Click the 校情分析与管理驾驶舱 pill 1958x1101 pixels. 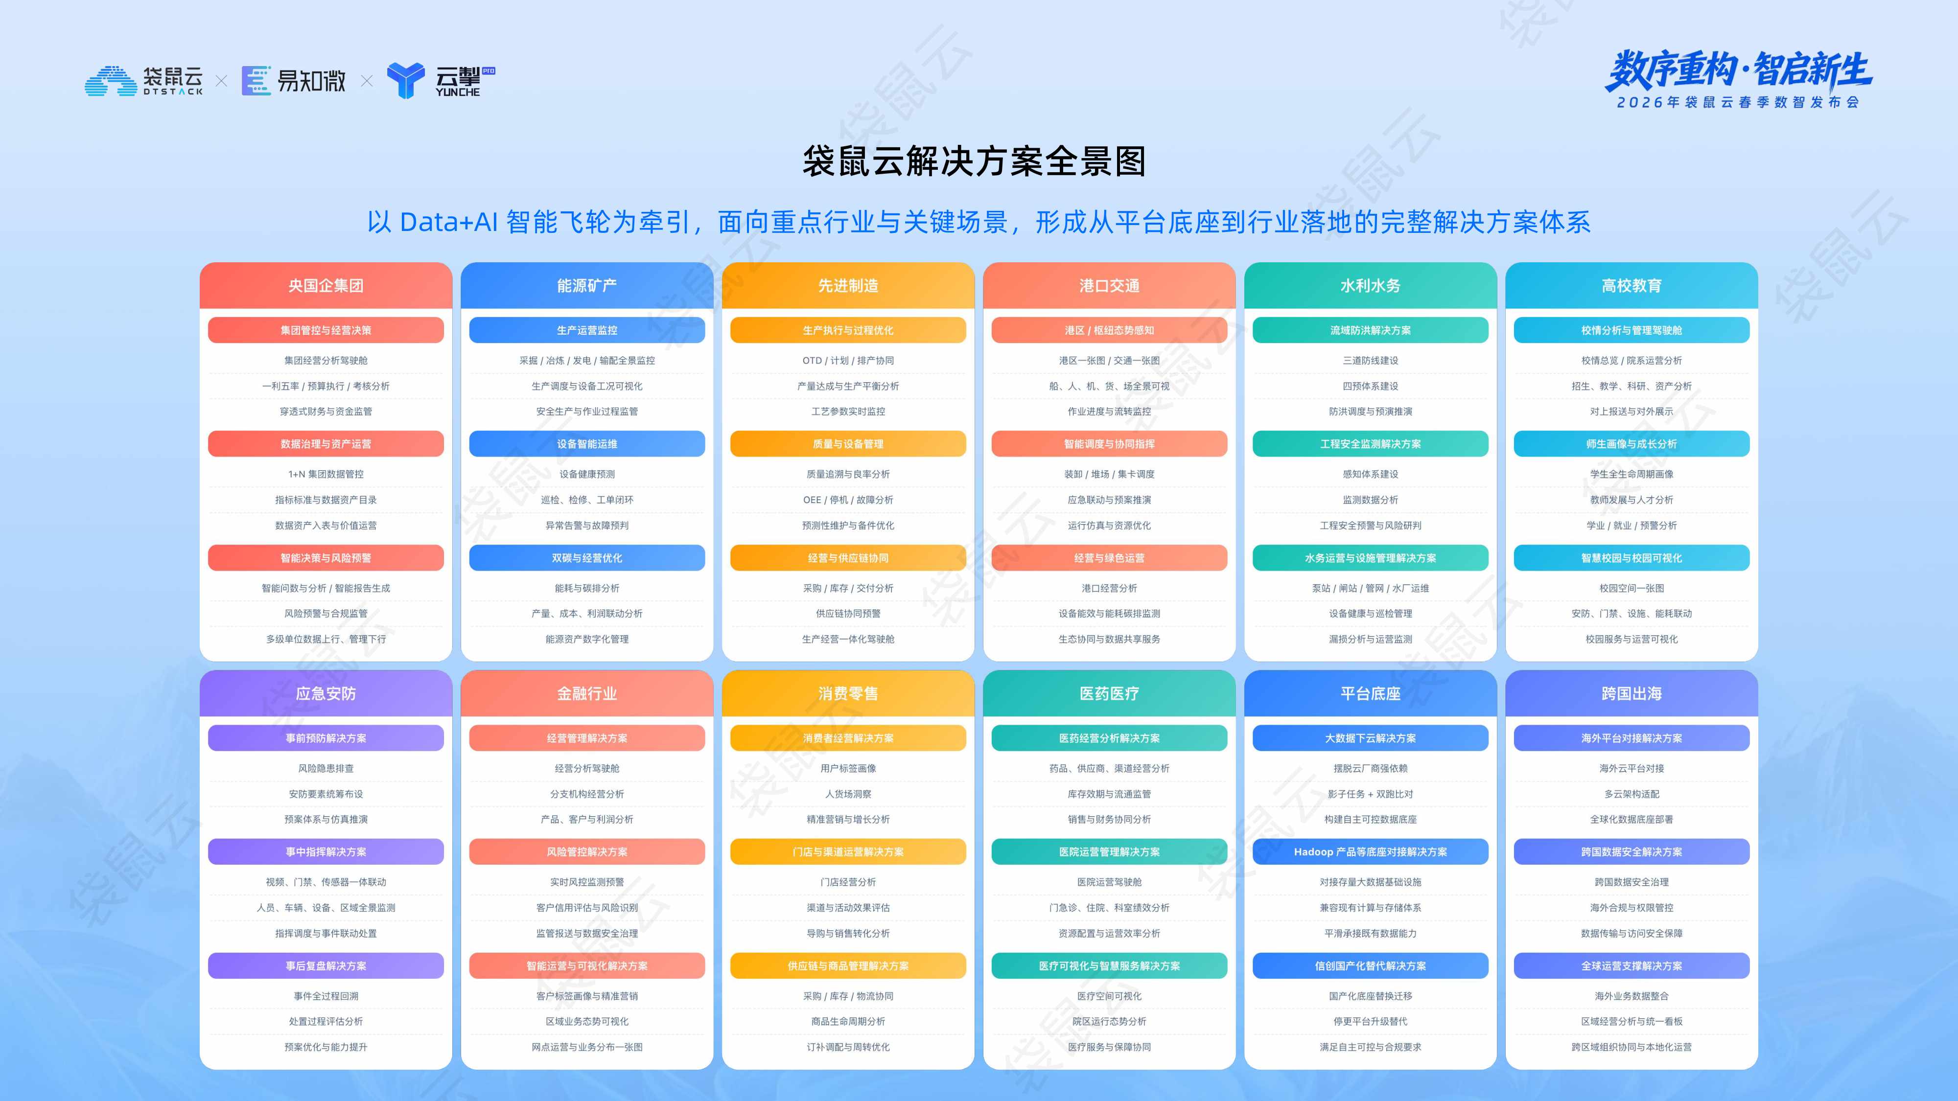[x=1632, y=330]
